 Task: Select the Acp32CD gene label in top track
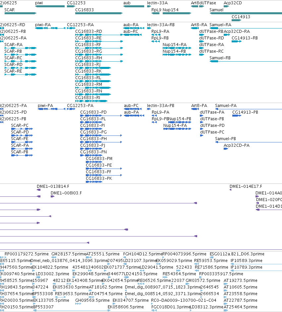233,3
